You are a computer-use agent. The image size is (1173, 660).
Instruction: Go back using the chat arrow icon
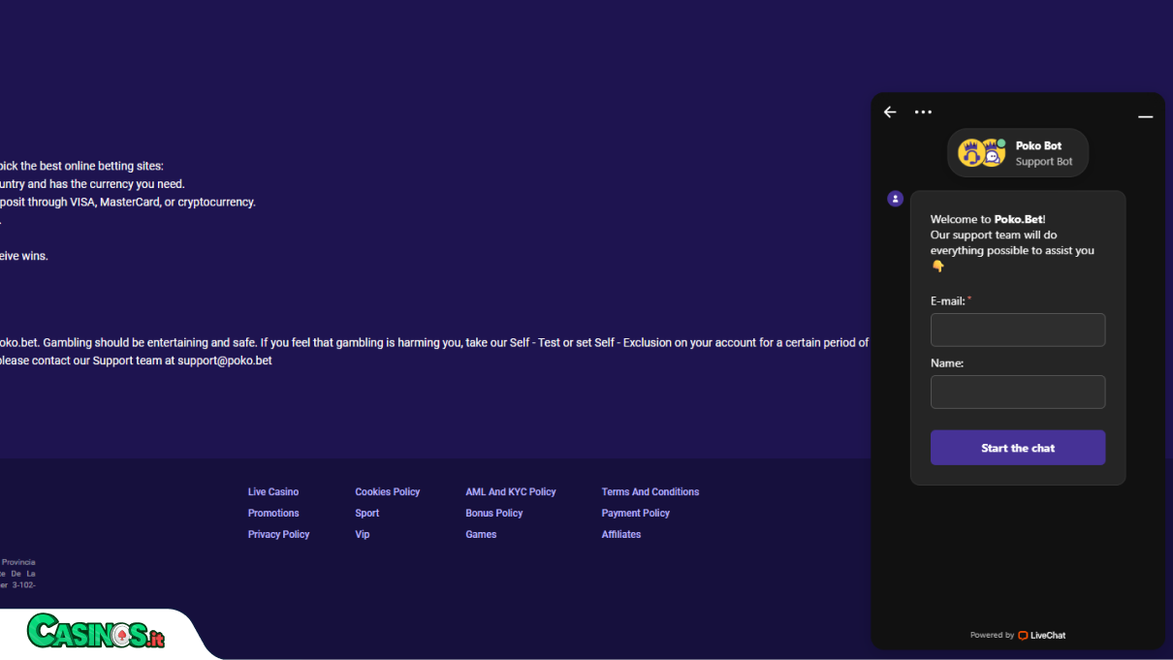coord(890,112)
